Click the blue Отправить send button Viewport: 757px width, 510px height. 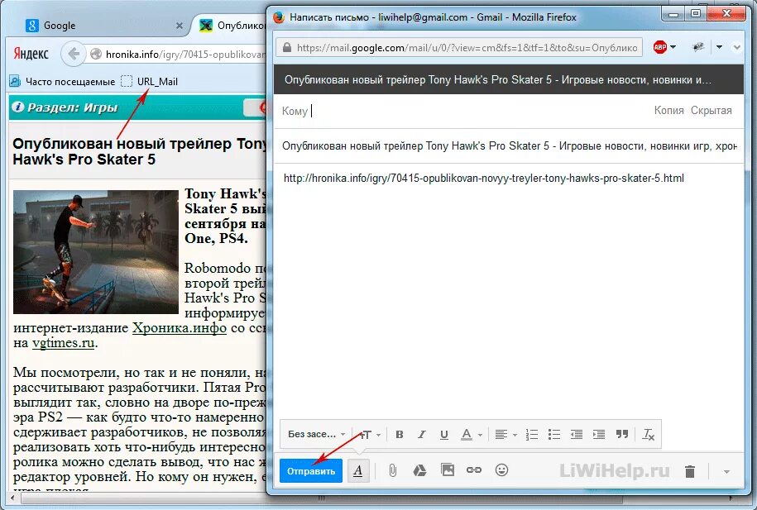[311, 471]
